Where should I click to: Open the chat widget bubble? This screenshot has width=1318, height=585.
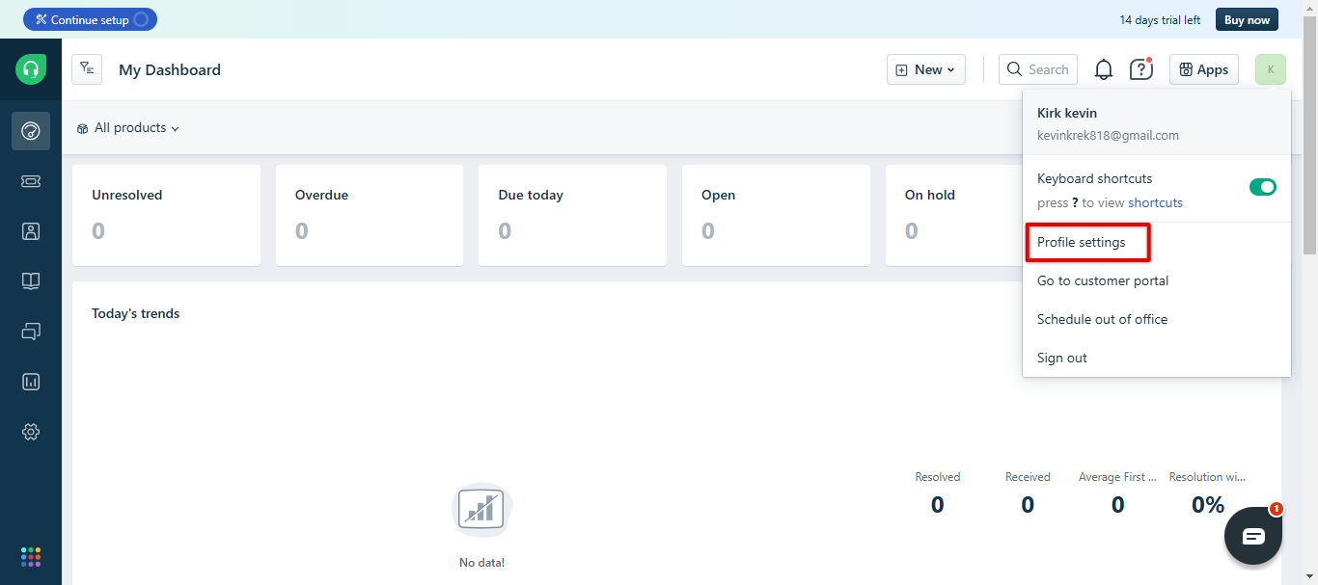coord(1253,536)
